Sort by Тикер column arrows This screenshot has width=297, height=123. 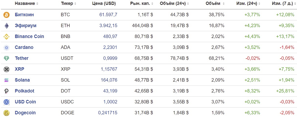(x=75, y=4)
